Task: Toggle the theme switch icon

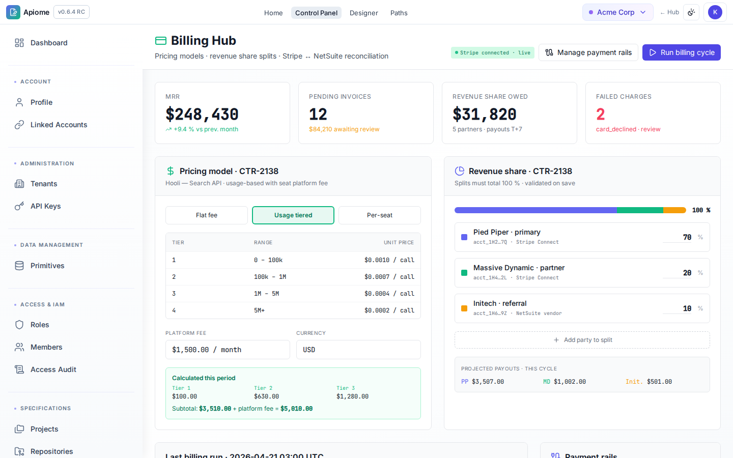Action: point(691,12)
